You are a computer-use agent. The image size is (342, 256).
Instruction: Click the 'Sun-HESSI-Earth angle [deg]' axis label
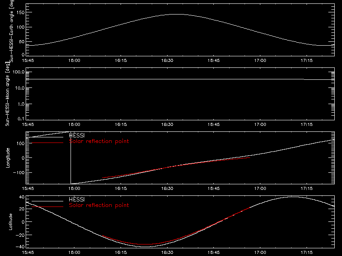[12, 30]
